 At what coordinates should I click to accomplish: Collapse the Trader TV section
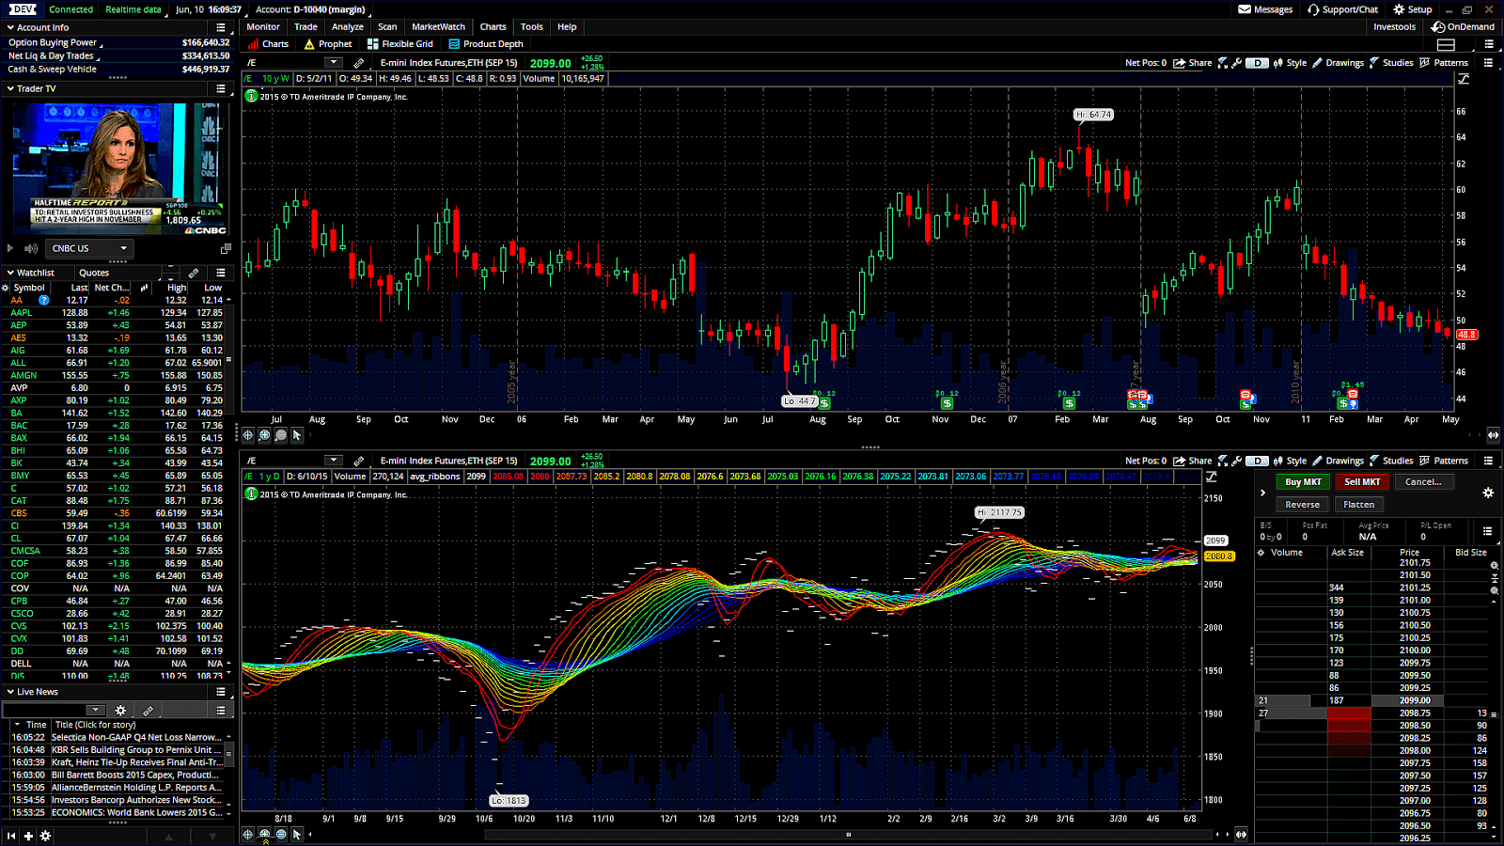10,88
